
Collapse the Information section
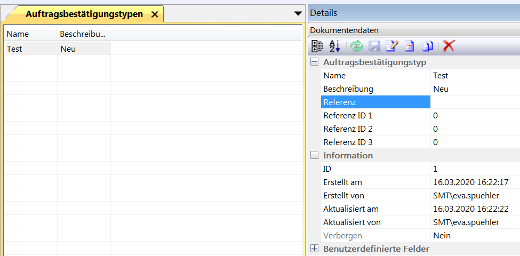[315, 156]
